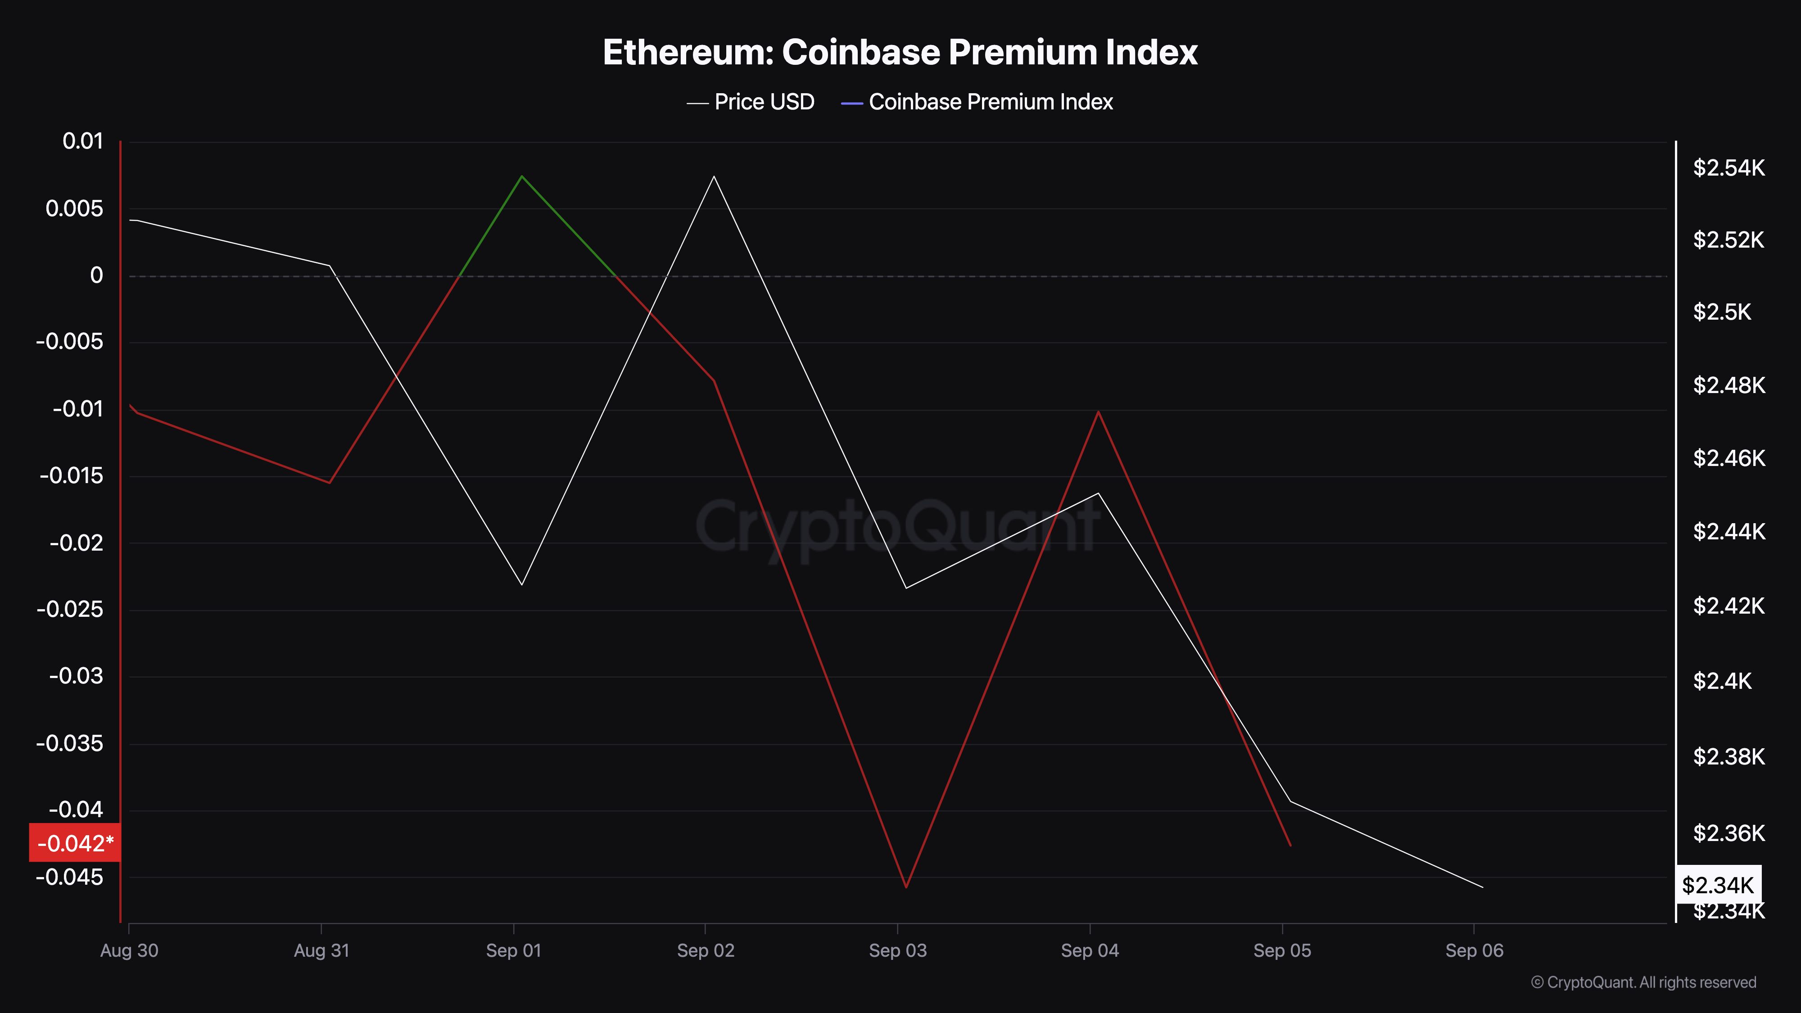Select the Sep 04 date on the x-axis
Viewport: 1801px width, 1013px height.
pos(1090,951)
